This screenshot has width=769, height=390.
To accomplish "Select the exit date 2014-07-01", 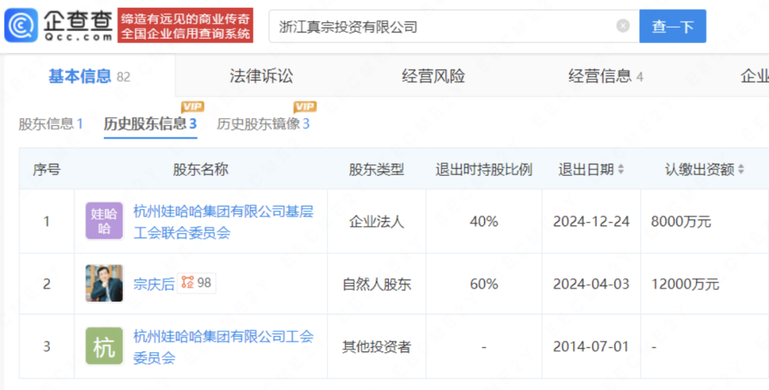I will (x=591, y=347).
